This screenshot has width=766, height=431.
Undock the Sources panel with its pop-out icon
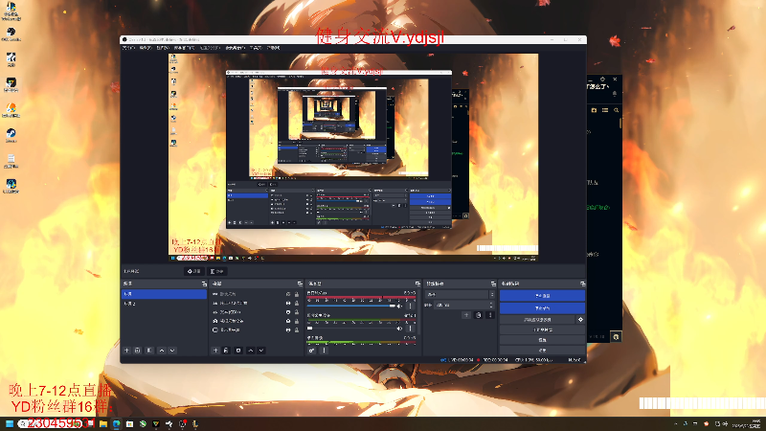(x=300, y=284)
